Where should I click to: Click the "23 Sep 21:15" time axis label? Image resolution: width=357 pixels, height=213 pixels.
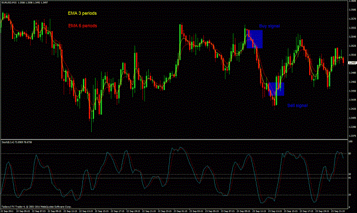click(338, 211)
